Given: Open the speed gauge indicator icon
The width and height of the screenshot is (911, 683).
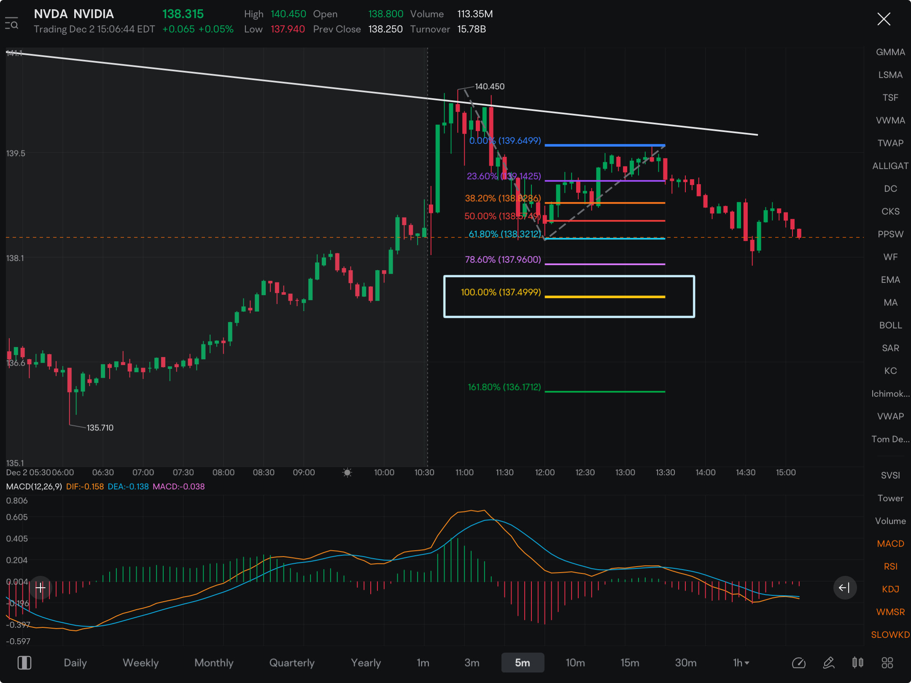Looking at the screenshot, I should click(x=798, y=663).
